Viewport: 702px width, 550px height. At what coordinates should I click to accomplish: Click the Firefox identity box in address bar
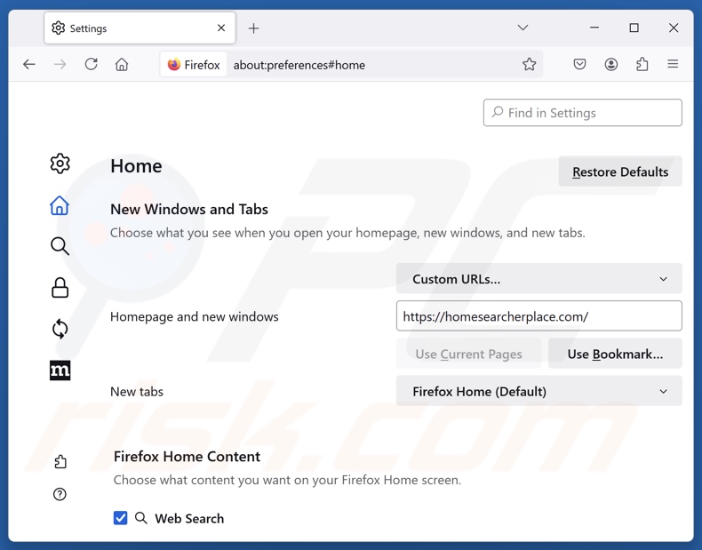[x=194, y=65]
